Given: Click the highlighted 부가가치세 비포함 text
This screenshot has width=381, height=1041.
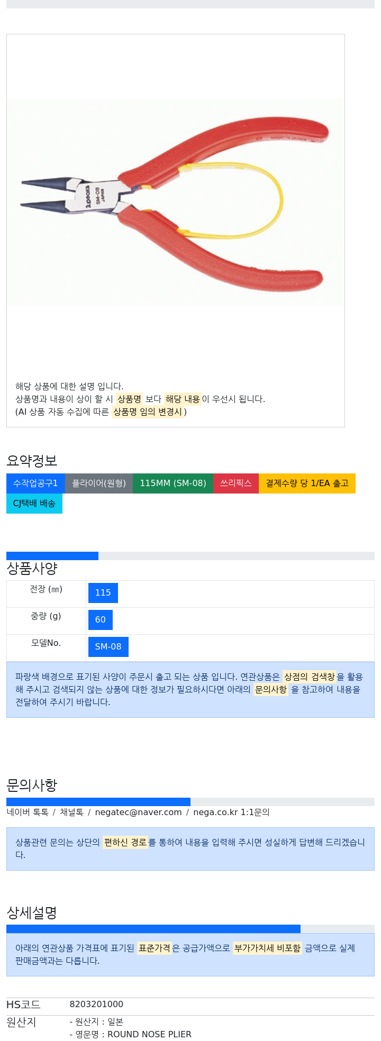Looking at the screenshot, I should 267,948.
